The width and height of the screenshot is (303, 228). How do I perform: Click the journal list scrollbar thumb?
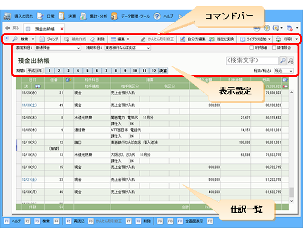pyautogui.click(x=291, y=192)
